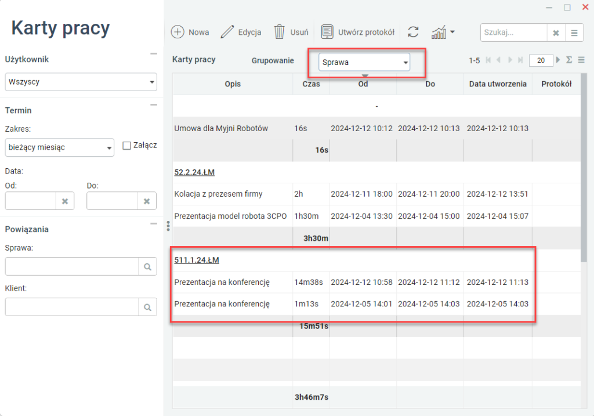Screen dimensions: 594x416
Task: Click the page size field showing 20
Action: click(541, 60)
